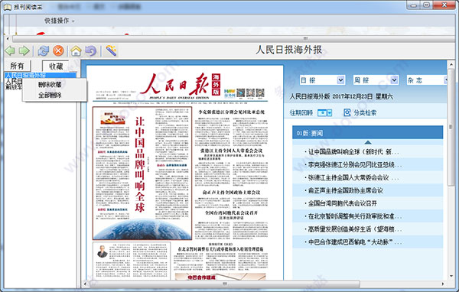
Task: Open the 杂志 dropdown list
Action: click(x=445, y=80)
